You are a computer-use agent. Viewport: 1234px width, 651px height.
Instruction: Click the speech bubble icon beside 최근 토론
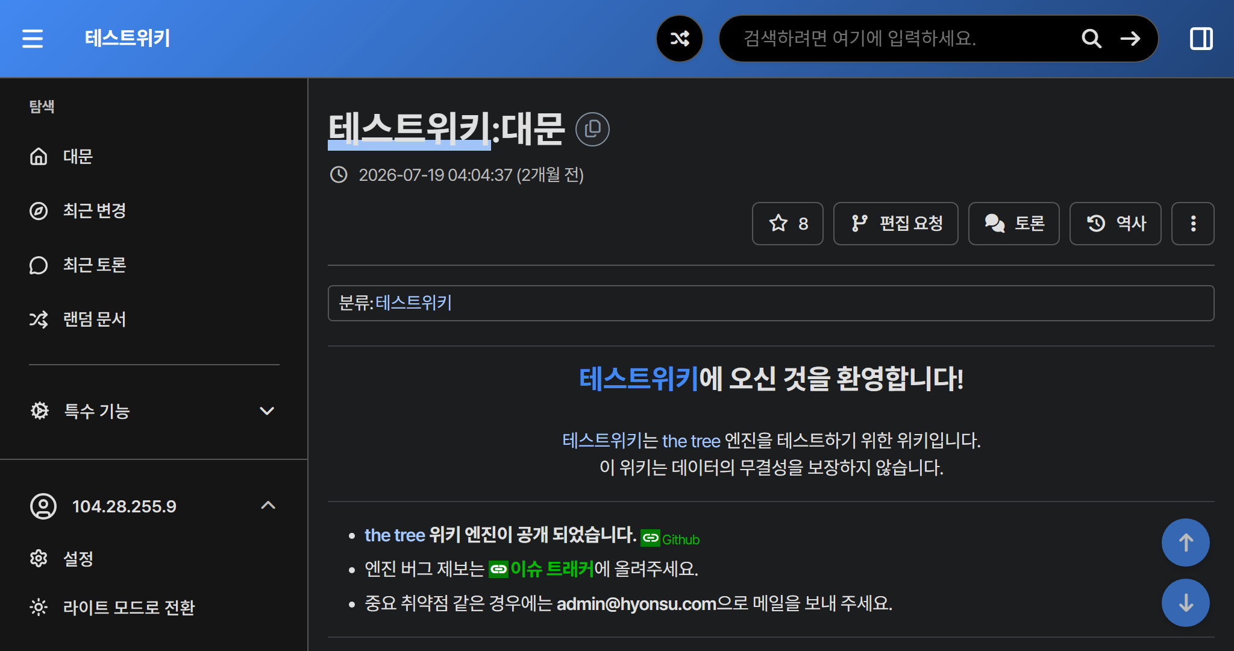click(39, 265)
